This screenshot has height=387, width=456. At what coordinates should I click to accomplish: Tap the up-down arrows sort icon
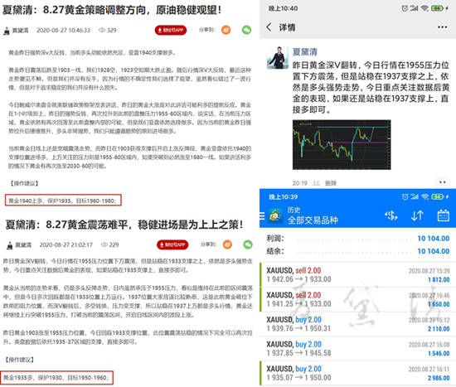click(417, 215)
